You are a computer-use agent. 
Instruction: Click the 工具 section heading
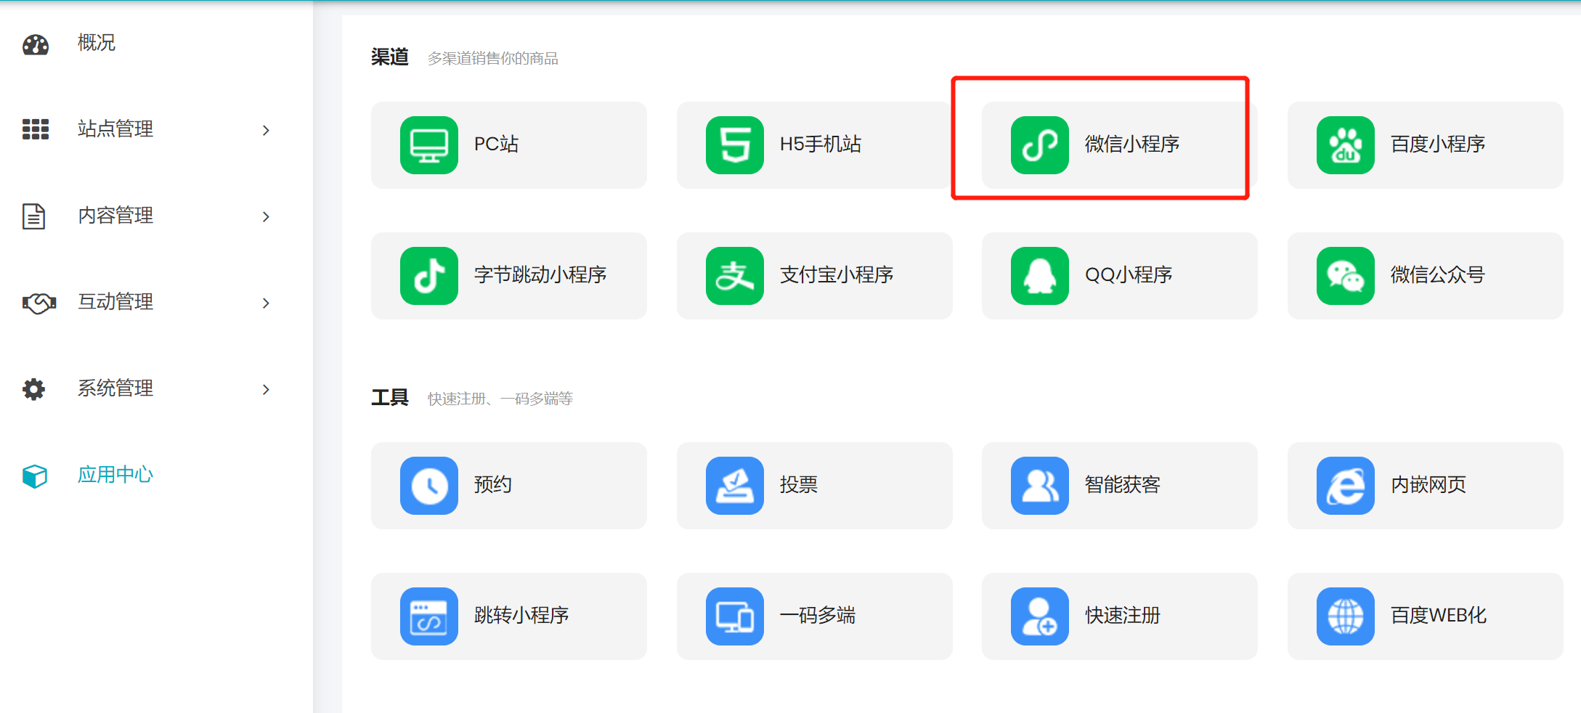[x=390, y=398]
